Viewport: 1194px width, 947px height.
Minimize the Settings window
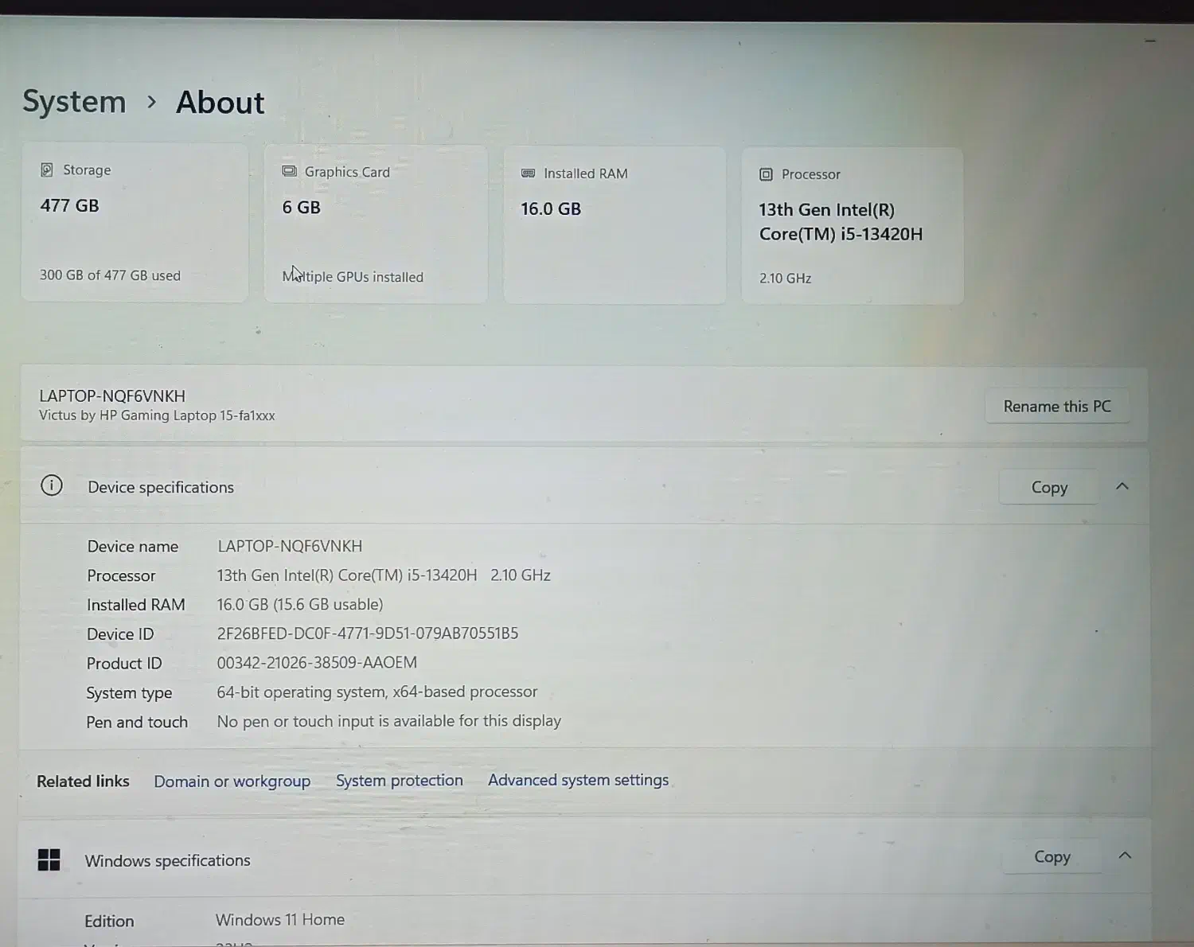tap(1150, 41)
